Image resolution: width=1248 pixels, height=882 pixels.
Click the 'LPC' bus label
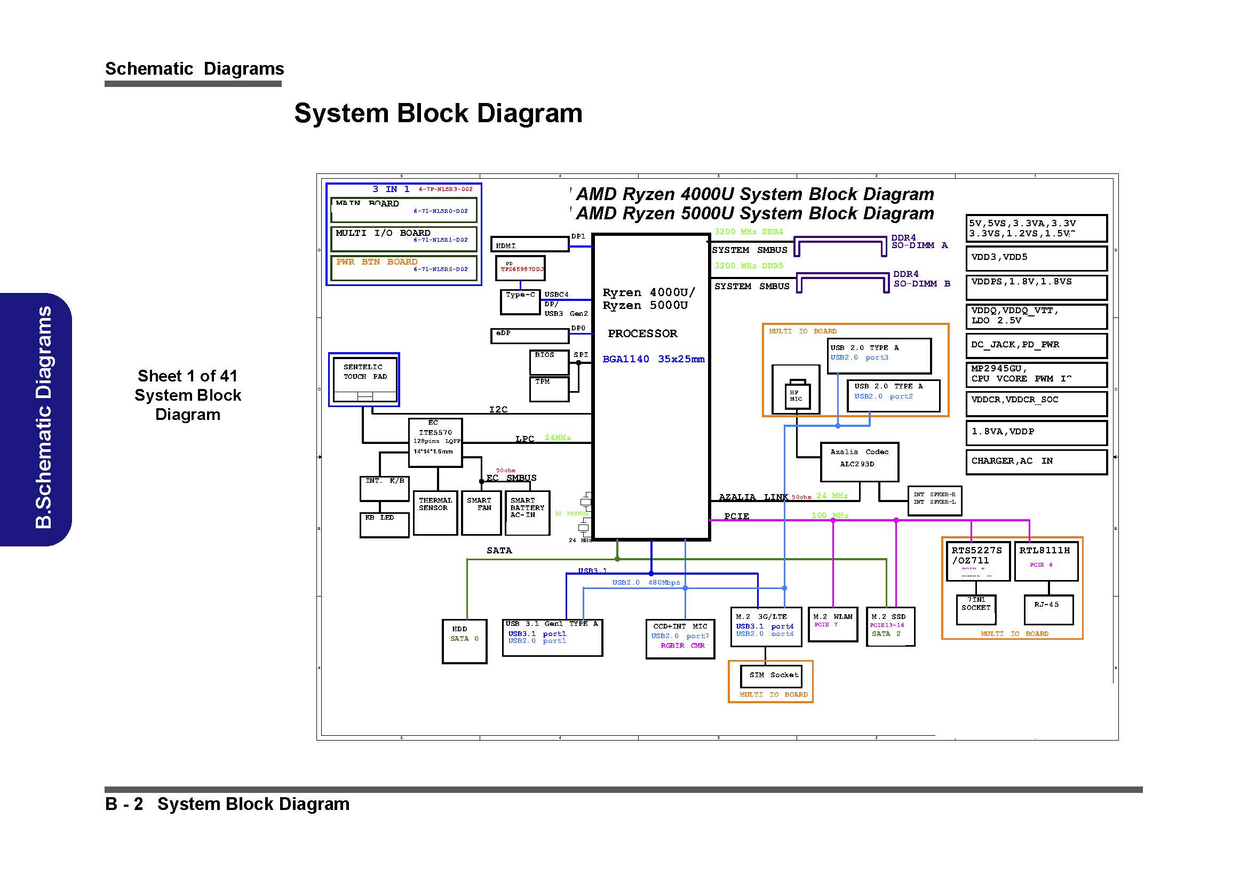(x=524, y=438)
